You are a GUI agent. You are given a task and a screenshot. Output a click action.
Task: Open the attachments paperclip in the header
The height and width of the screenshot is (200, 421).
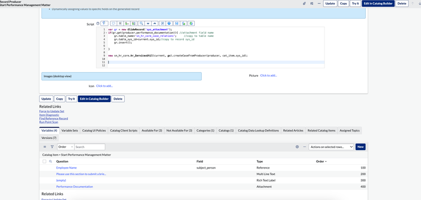click(x=304, y=3)
